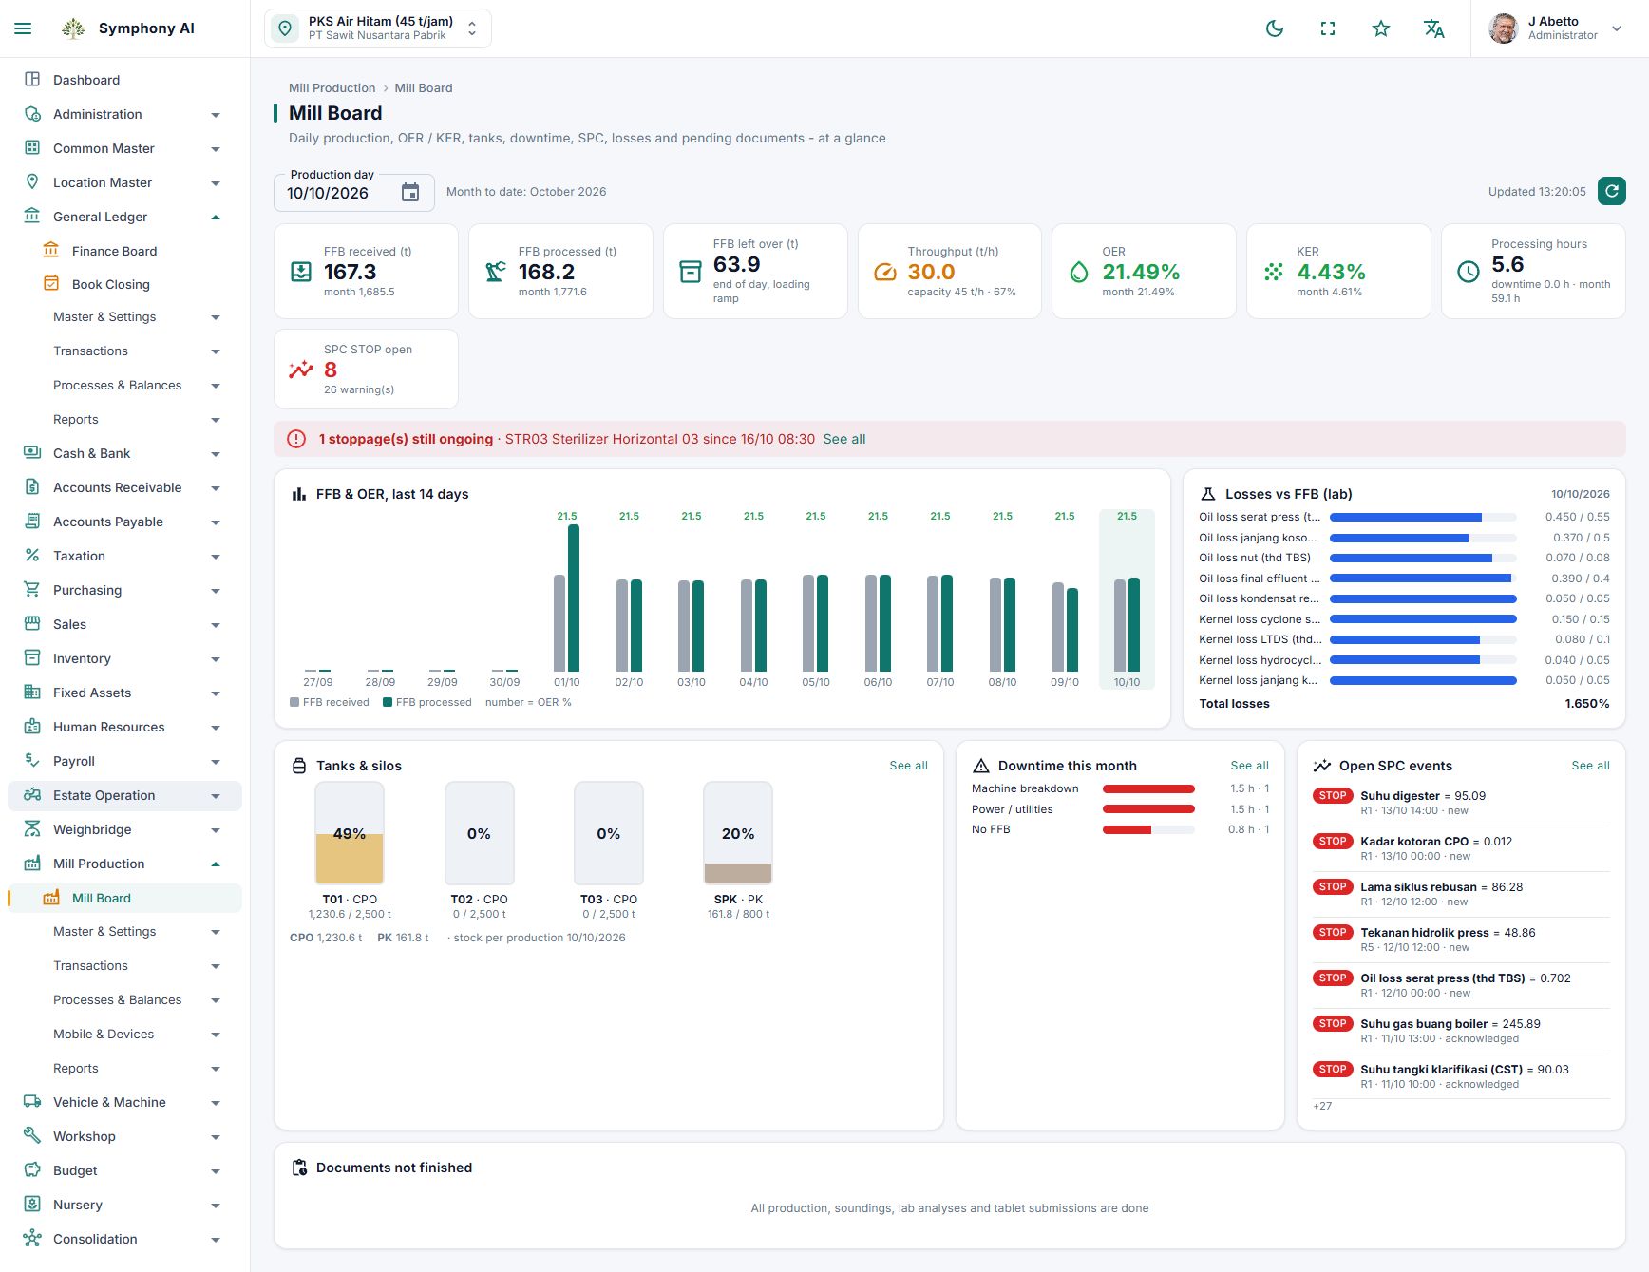Expand Mobile & Devices submenu
Screen dimensions: 1649x1272
tap(124, 1034)
